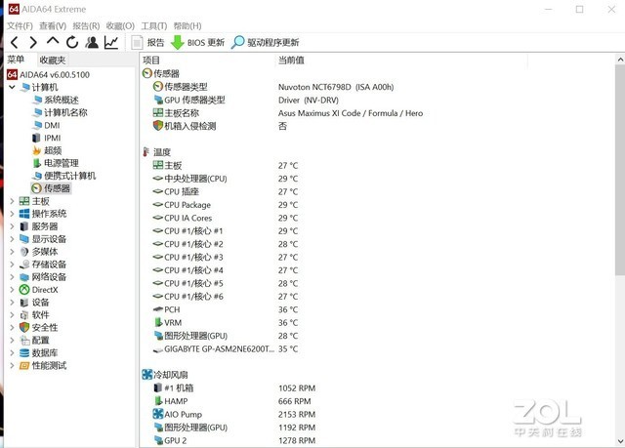
Task: Expand the 多媒体 tree node
Action: (x=12, y=252)
